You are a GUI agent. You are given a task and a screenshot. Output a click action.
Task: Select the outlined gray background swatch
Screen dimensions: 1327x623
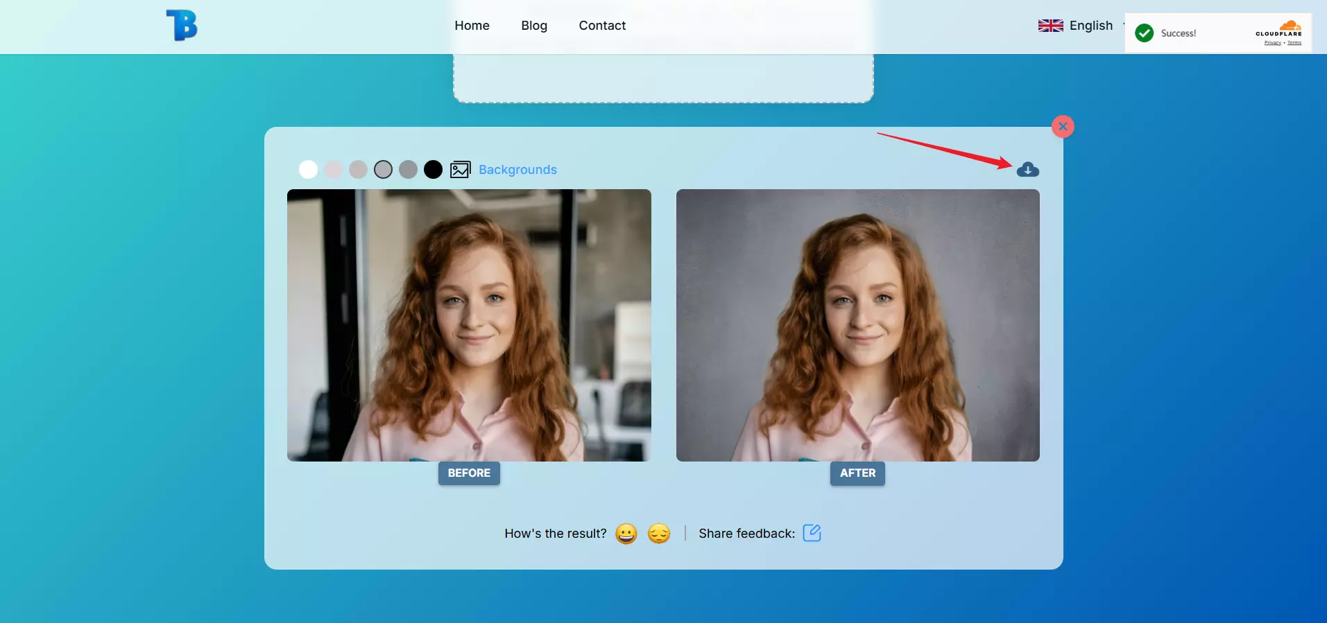tap(383, 170)
